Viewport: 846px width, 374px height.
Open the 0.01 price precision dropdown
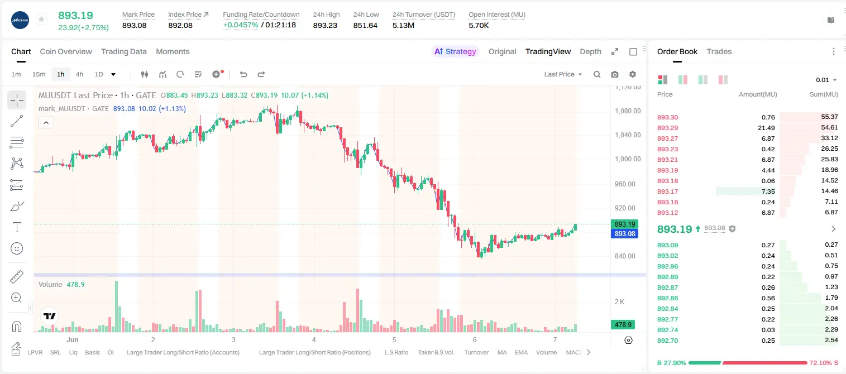826,80
